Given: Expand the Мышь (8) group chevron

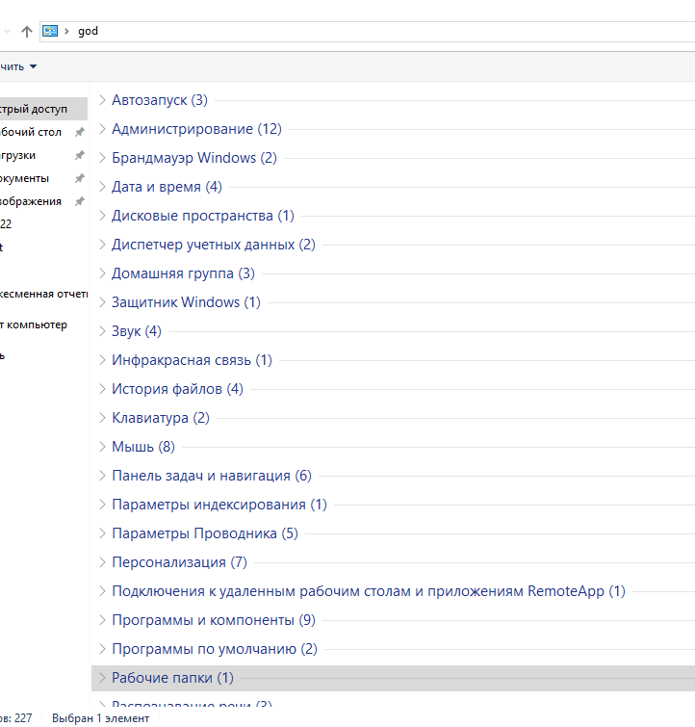Looking at the screenshot, I should (103, 447).
